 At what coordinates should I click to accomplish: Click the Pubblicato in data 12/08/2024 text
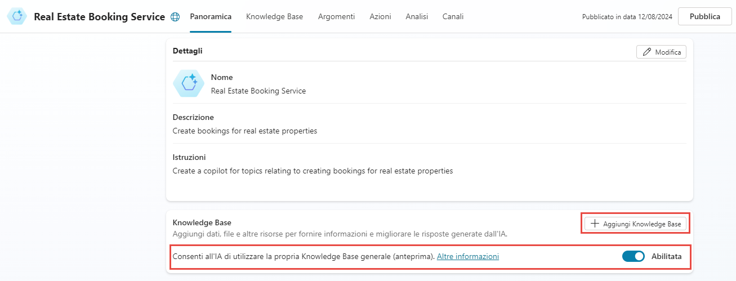coord(626,17)
